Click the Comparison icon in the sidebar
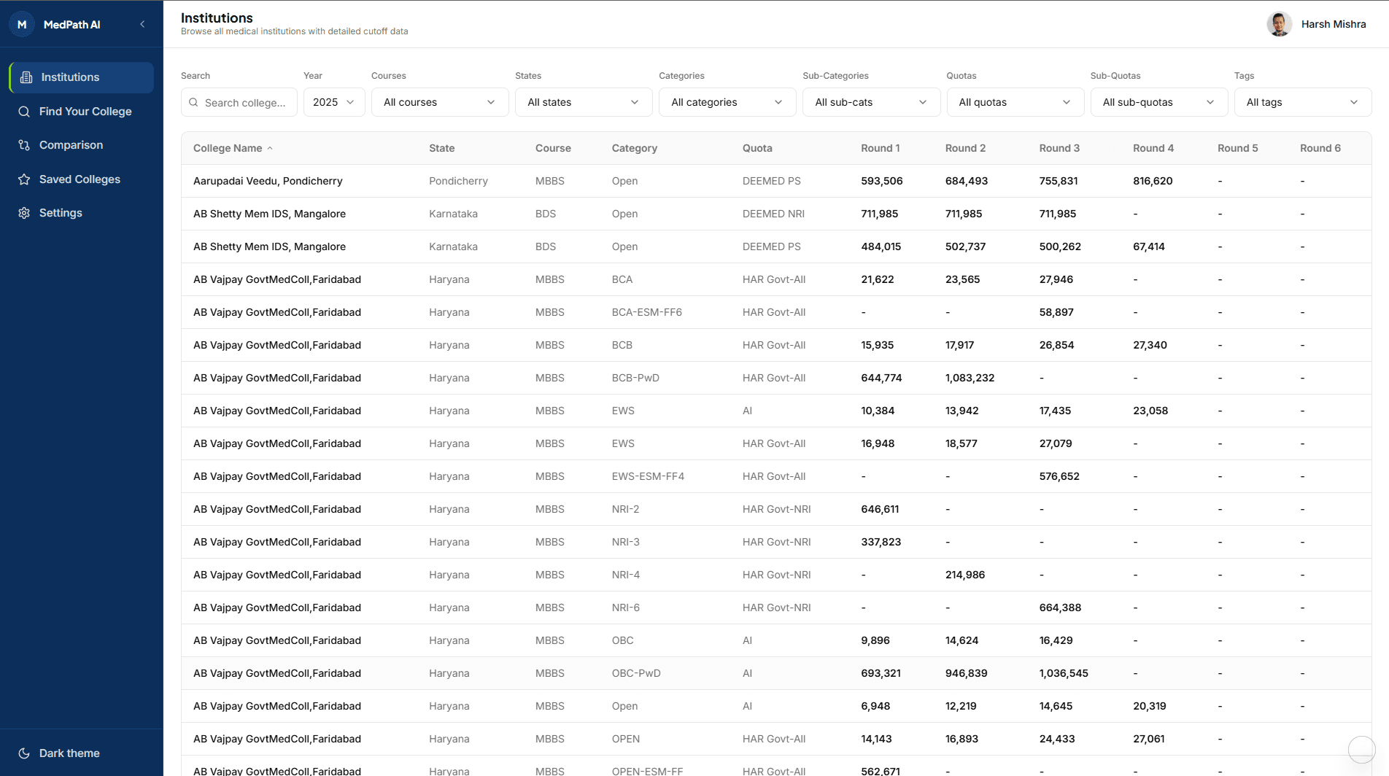 click(24, 144)
